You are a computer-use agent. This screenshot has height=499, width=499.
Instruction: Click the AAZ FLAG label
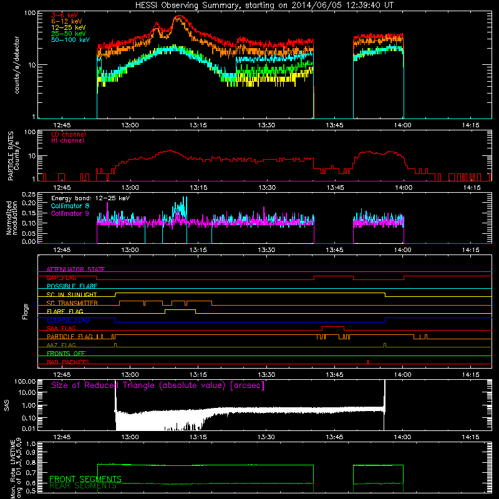tap(61, 345)
